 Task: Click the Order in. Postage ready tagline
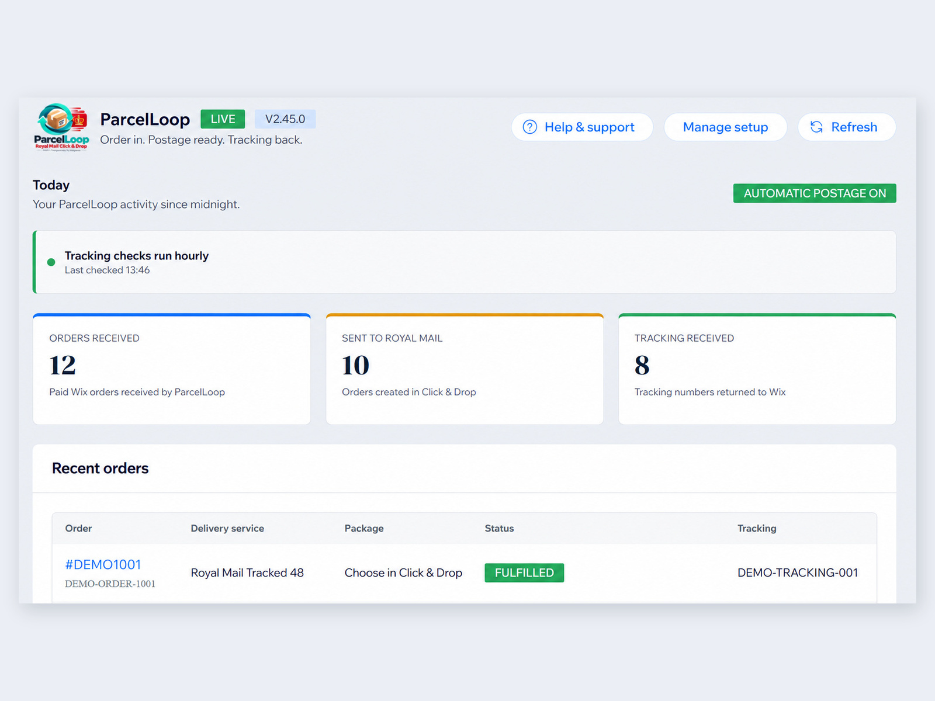pyautogui.click(x=201, y=140)
